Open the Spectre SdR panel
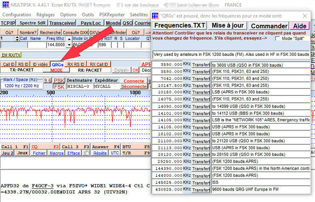315x202 pixels. 32,23
